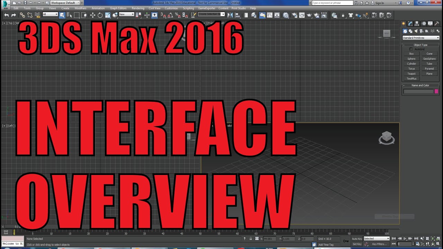Toggle the Percent Snap button
This screenshot has height=249, width=443.
[178, 15]
